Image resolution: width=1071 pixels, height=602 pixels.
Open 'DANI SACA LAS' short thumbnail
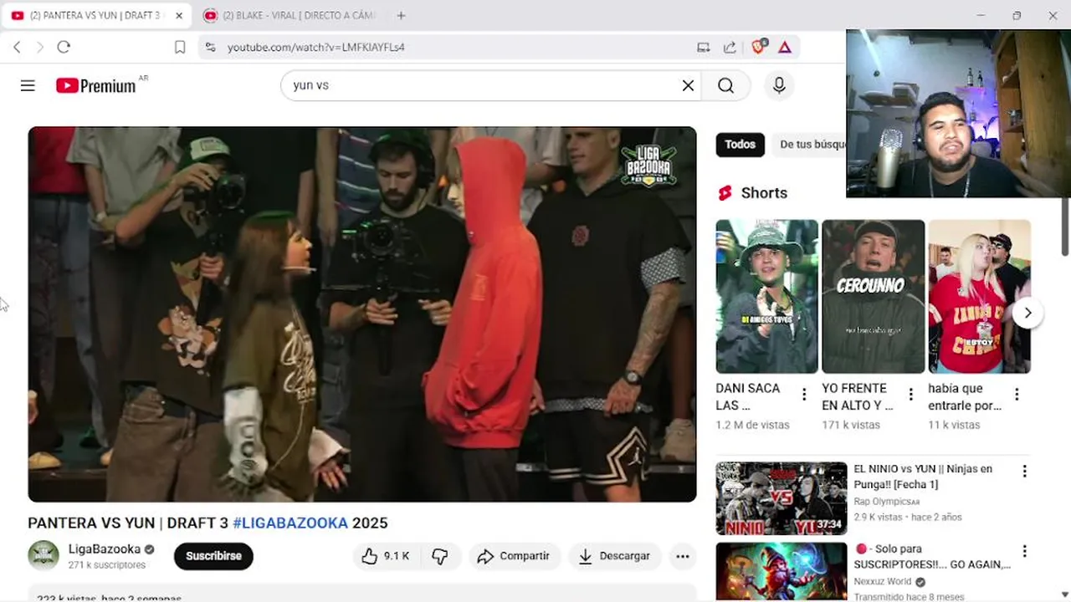766,296
